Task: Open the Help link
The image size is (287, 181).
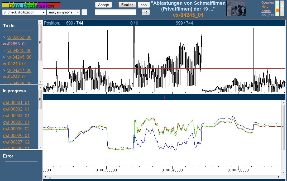Action: (265, 7)
